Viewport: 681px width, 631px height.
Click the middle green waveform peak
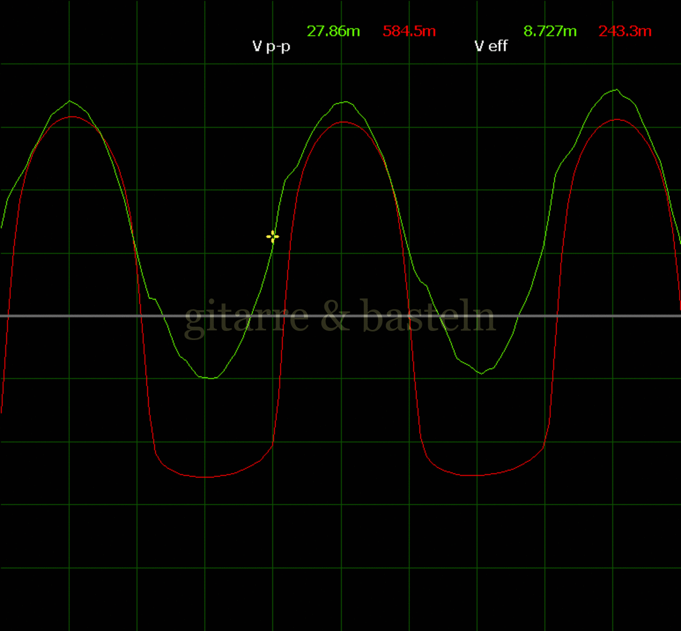(x=346, y=102)
